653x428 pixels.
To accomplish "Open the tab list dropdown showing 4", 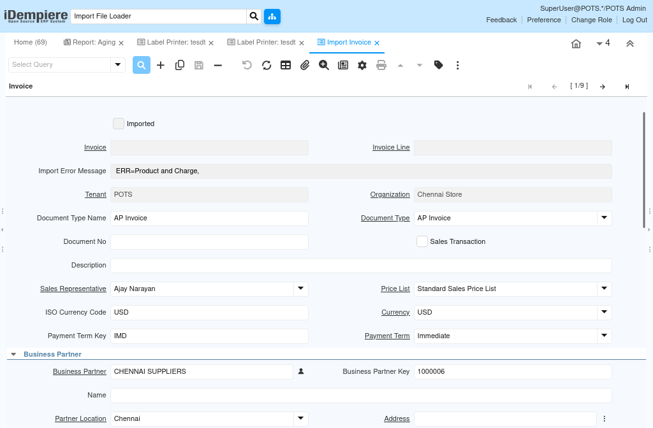I will coord(603,43).
